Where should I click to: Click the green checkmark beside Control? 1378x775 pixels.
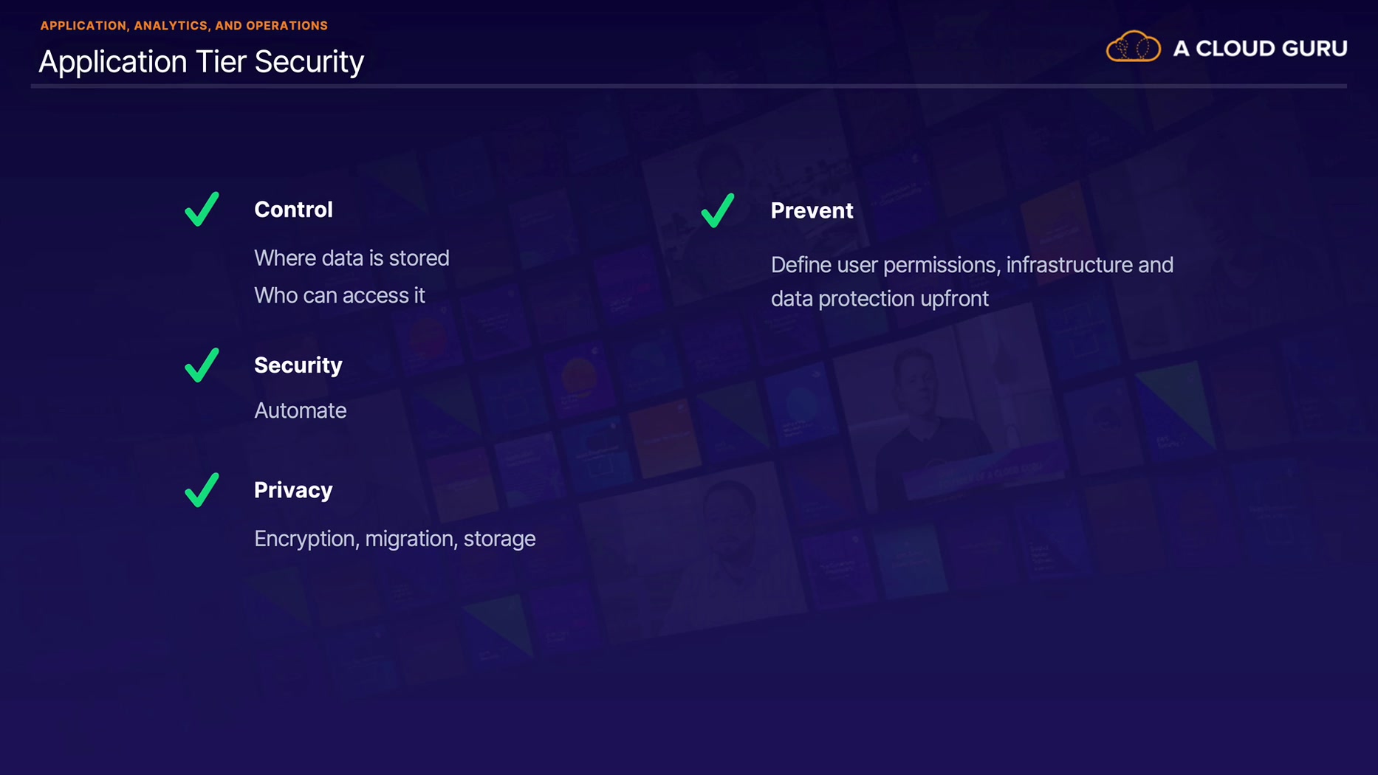click(x=202, y=209)
